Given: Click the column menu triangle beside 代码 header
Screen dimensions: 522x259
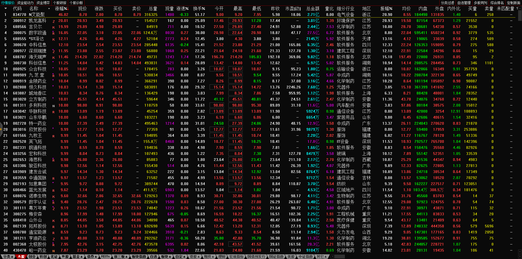Looking at the screenshot, I should coord(6,9).
